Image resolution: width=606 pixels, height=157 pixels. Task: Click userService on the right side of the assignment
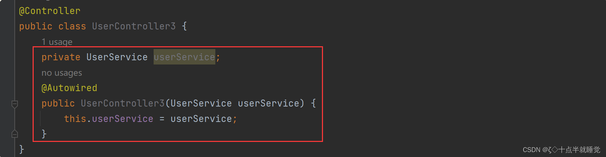(x=201, y=119)
